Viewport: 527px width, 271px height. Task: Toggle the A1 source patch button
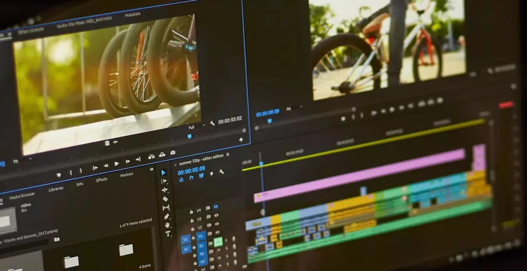point(187,249)
